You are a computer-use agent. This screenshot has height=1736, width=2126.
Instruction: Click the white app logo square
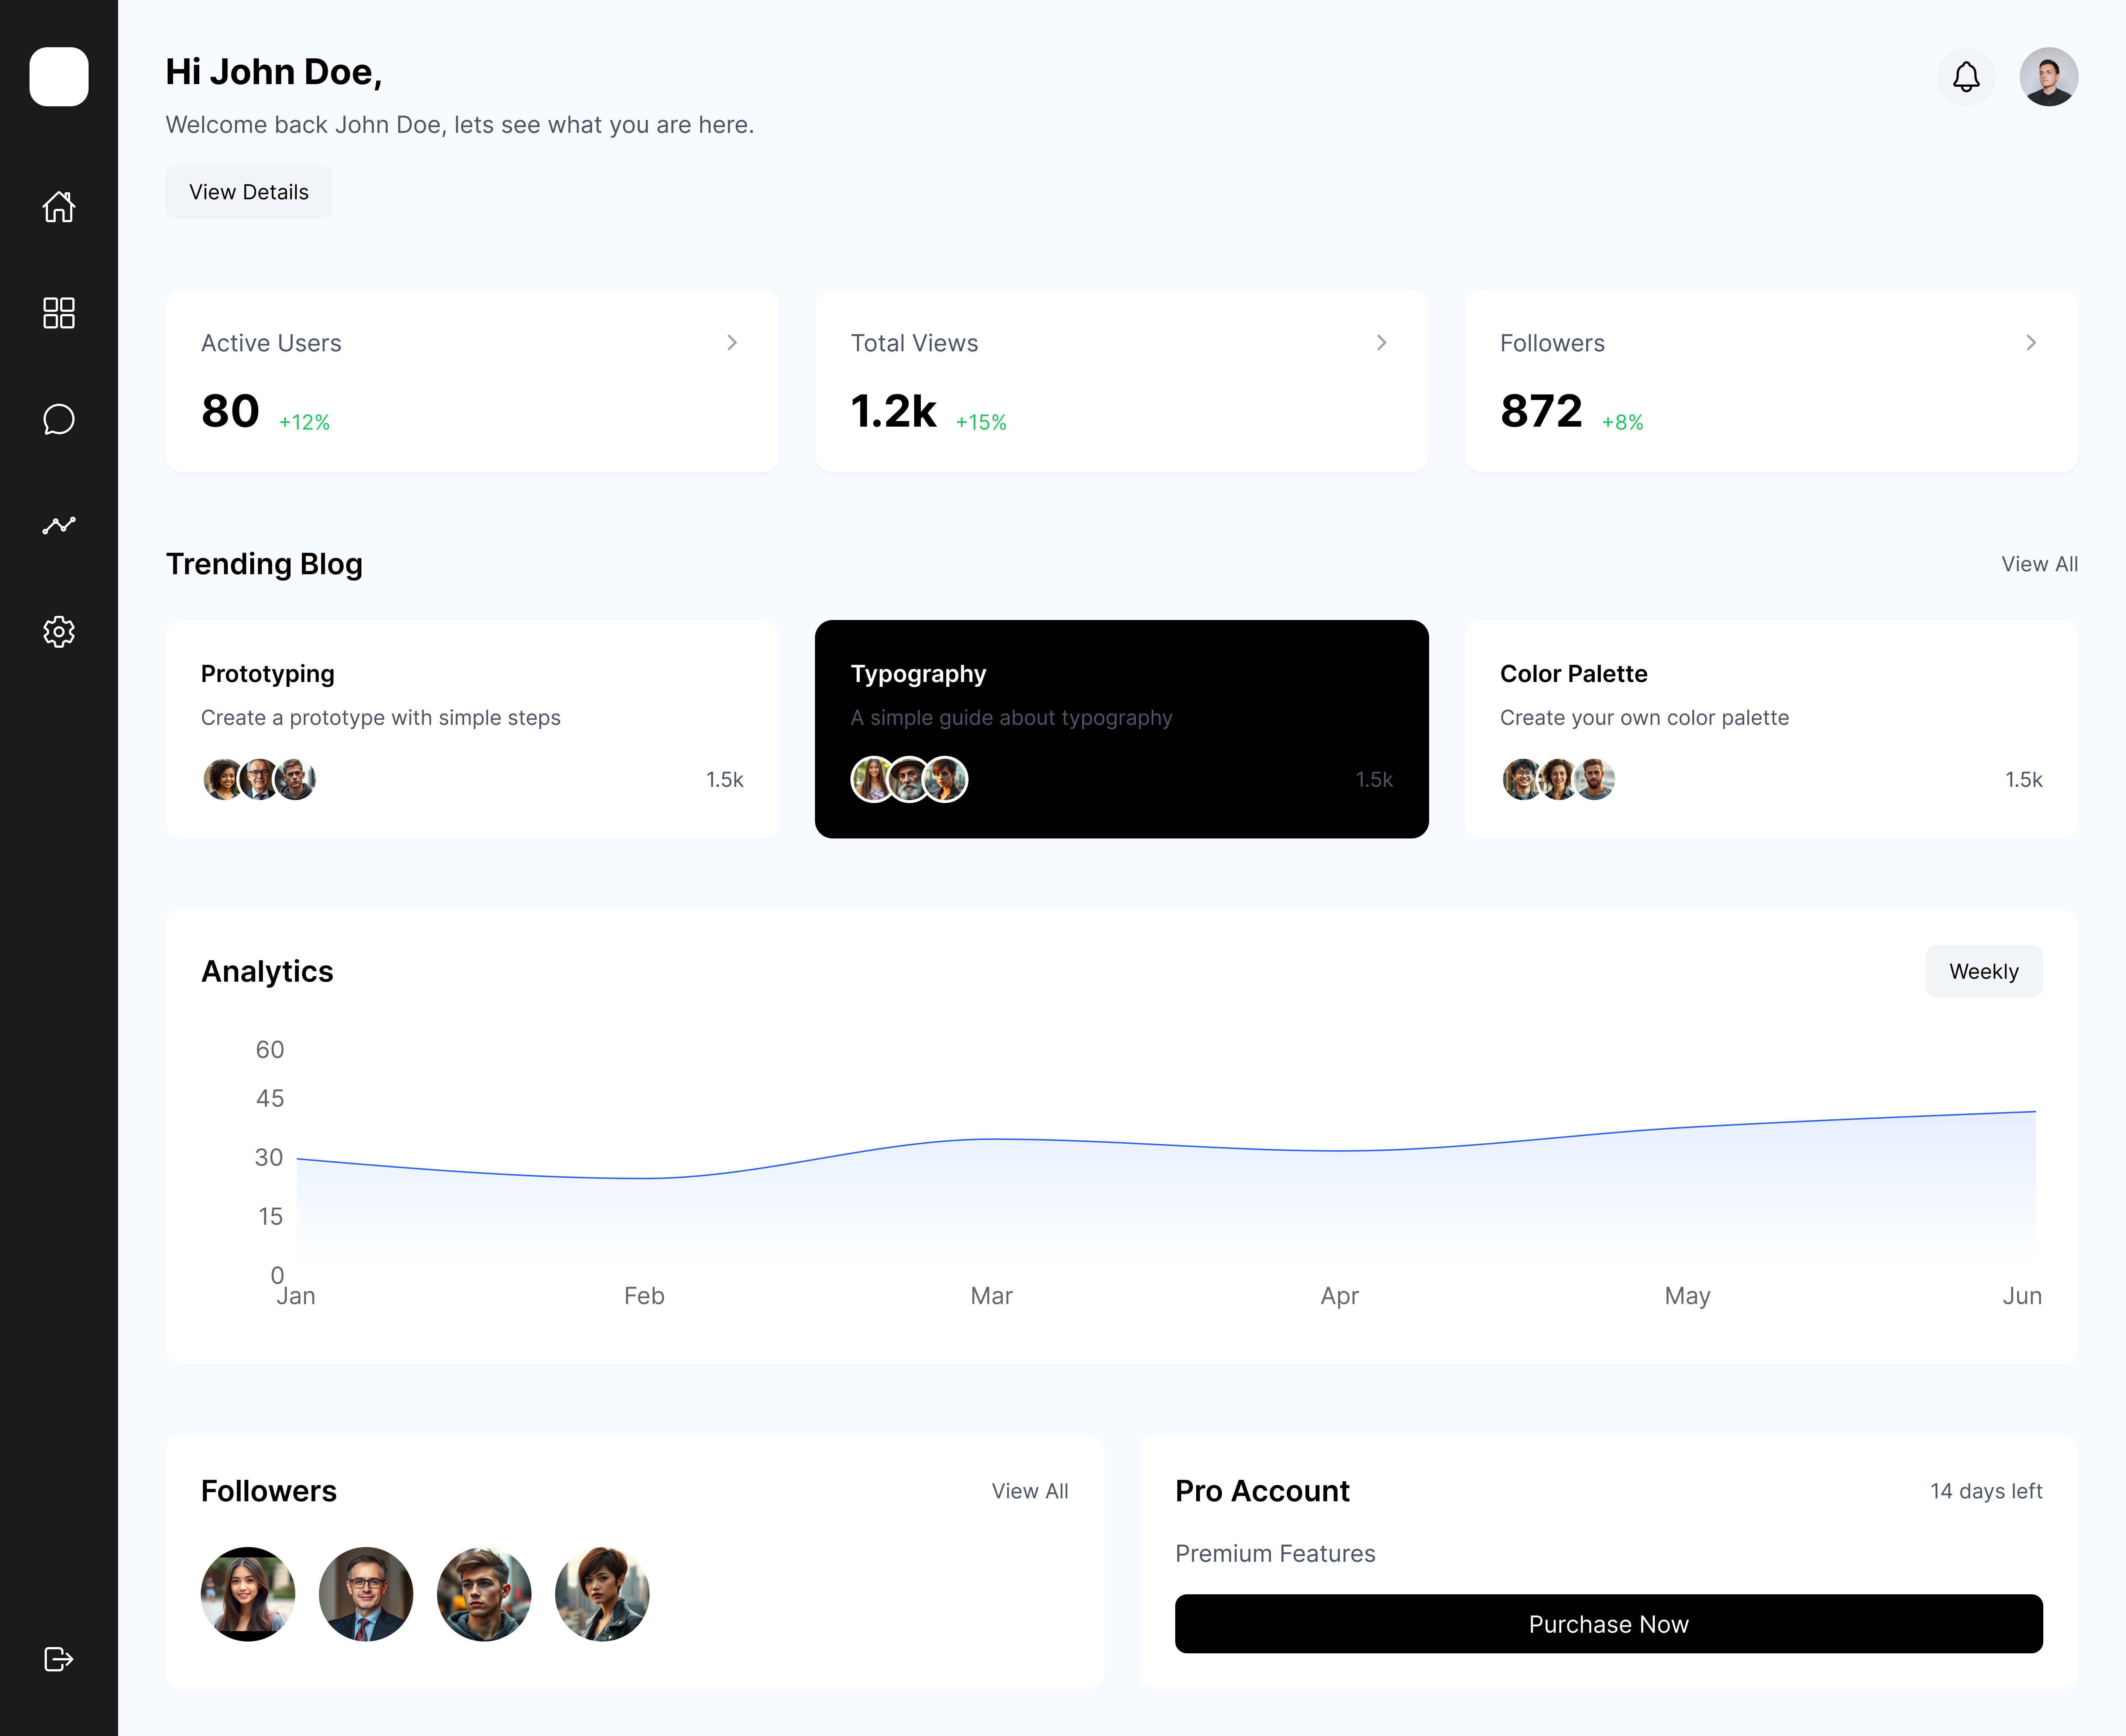59,77
